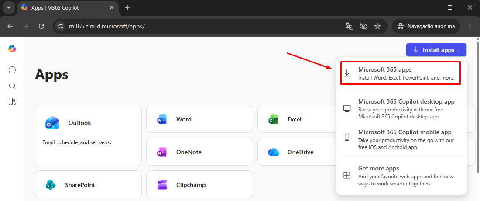Image resolution: width=480 pixels, height=201 pixels.
Task: Click download arrow icon beside Microsoft 365 apps
Action: click(347, 73)
